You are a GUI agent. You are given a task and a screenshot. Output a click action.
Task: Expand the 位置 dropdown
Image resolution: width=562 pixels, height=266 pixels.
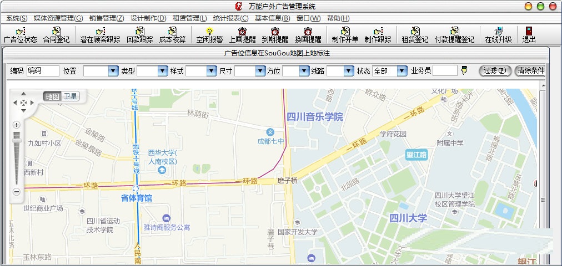[x=113, y=71]
